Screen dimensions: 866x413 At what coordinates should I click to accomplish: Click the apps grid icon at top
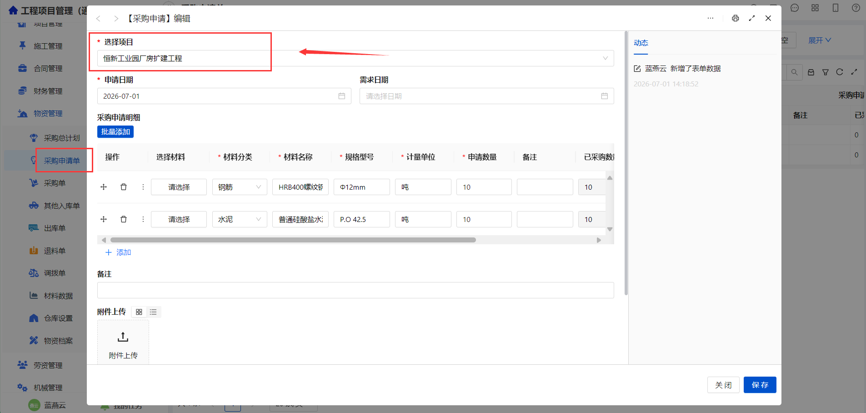pos(815,8)
